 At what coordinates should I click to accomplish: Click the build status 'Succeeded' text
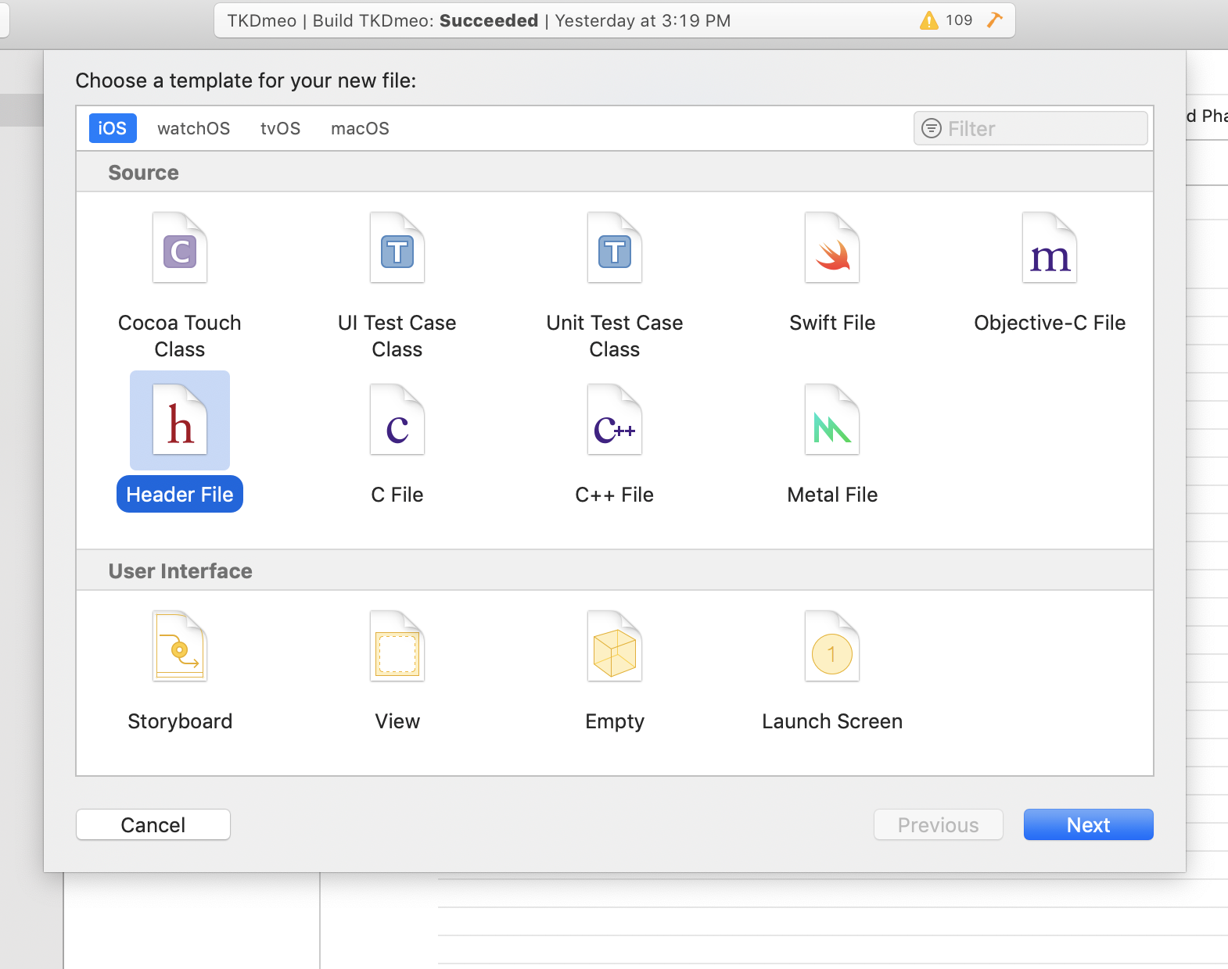(x=489, y=20)
